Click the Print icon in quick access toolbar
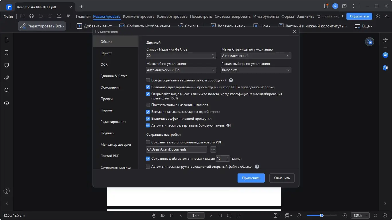Image resolution: width=392 pixels, height=220 pixels. point(32,16)
